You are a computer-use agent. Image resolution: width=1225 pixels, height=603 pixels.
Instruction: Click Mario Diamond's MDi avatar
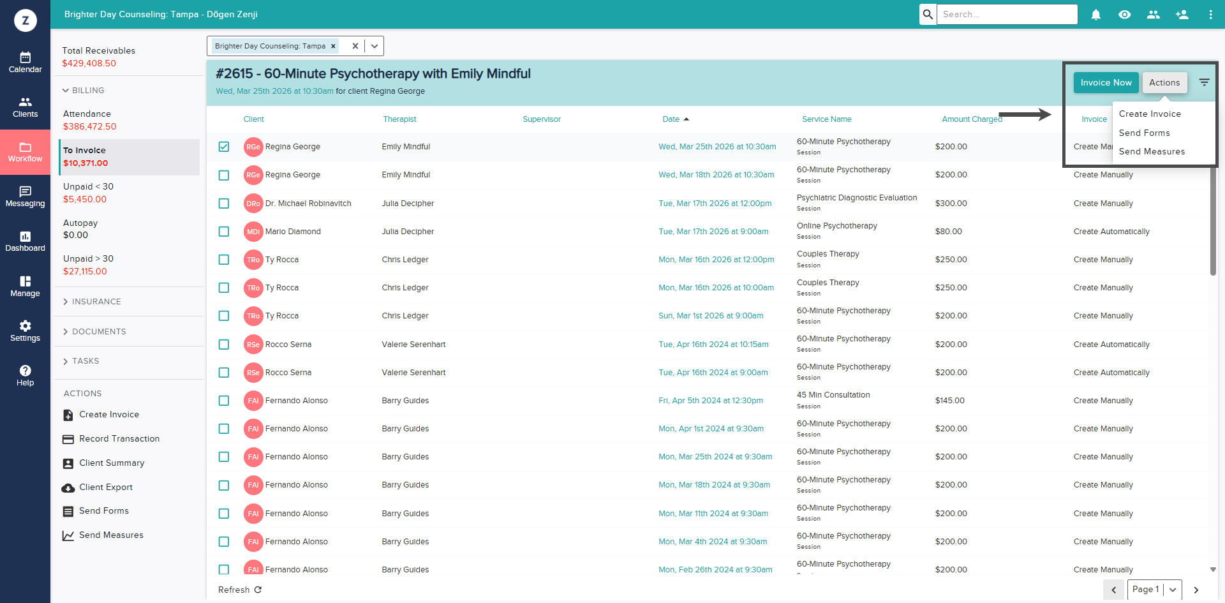(253, 232)
